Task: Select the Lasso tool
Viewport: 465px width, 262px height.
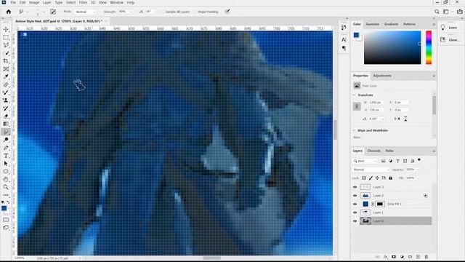Action: (6, 45)
